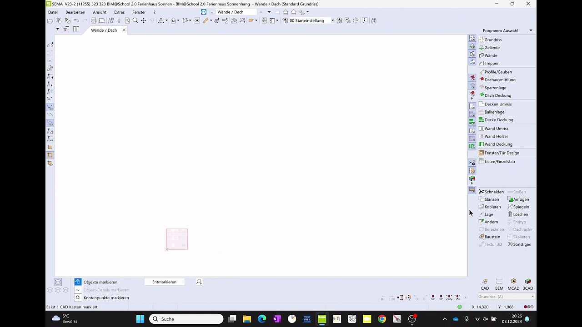Select Objekte markieren mode
The height and width of the screenshot is (327, 582).
coord(96,282)
